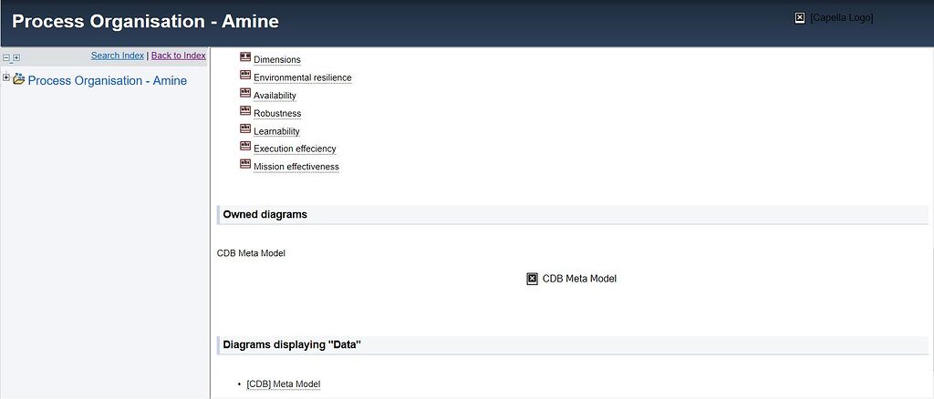The image size is (934, 399).
Task: Click the icon beside Dimensions
Action: pos(245,57)
